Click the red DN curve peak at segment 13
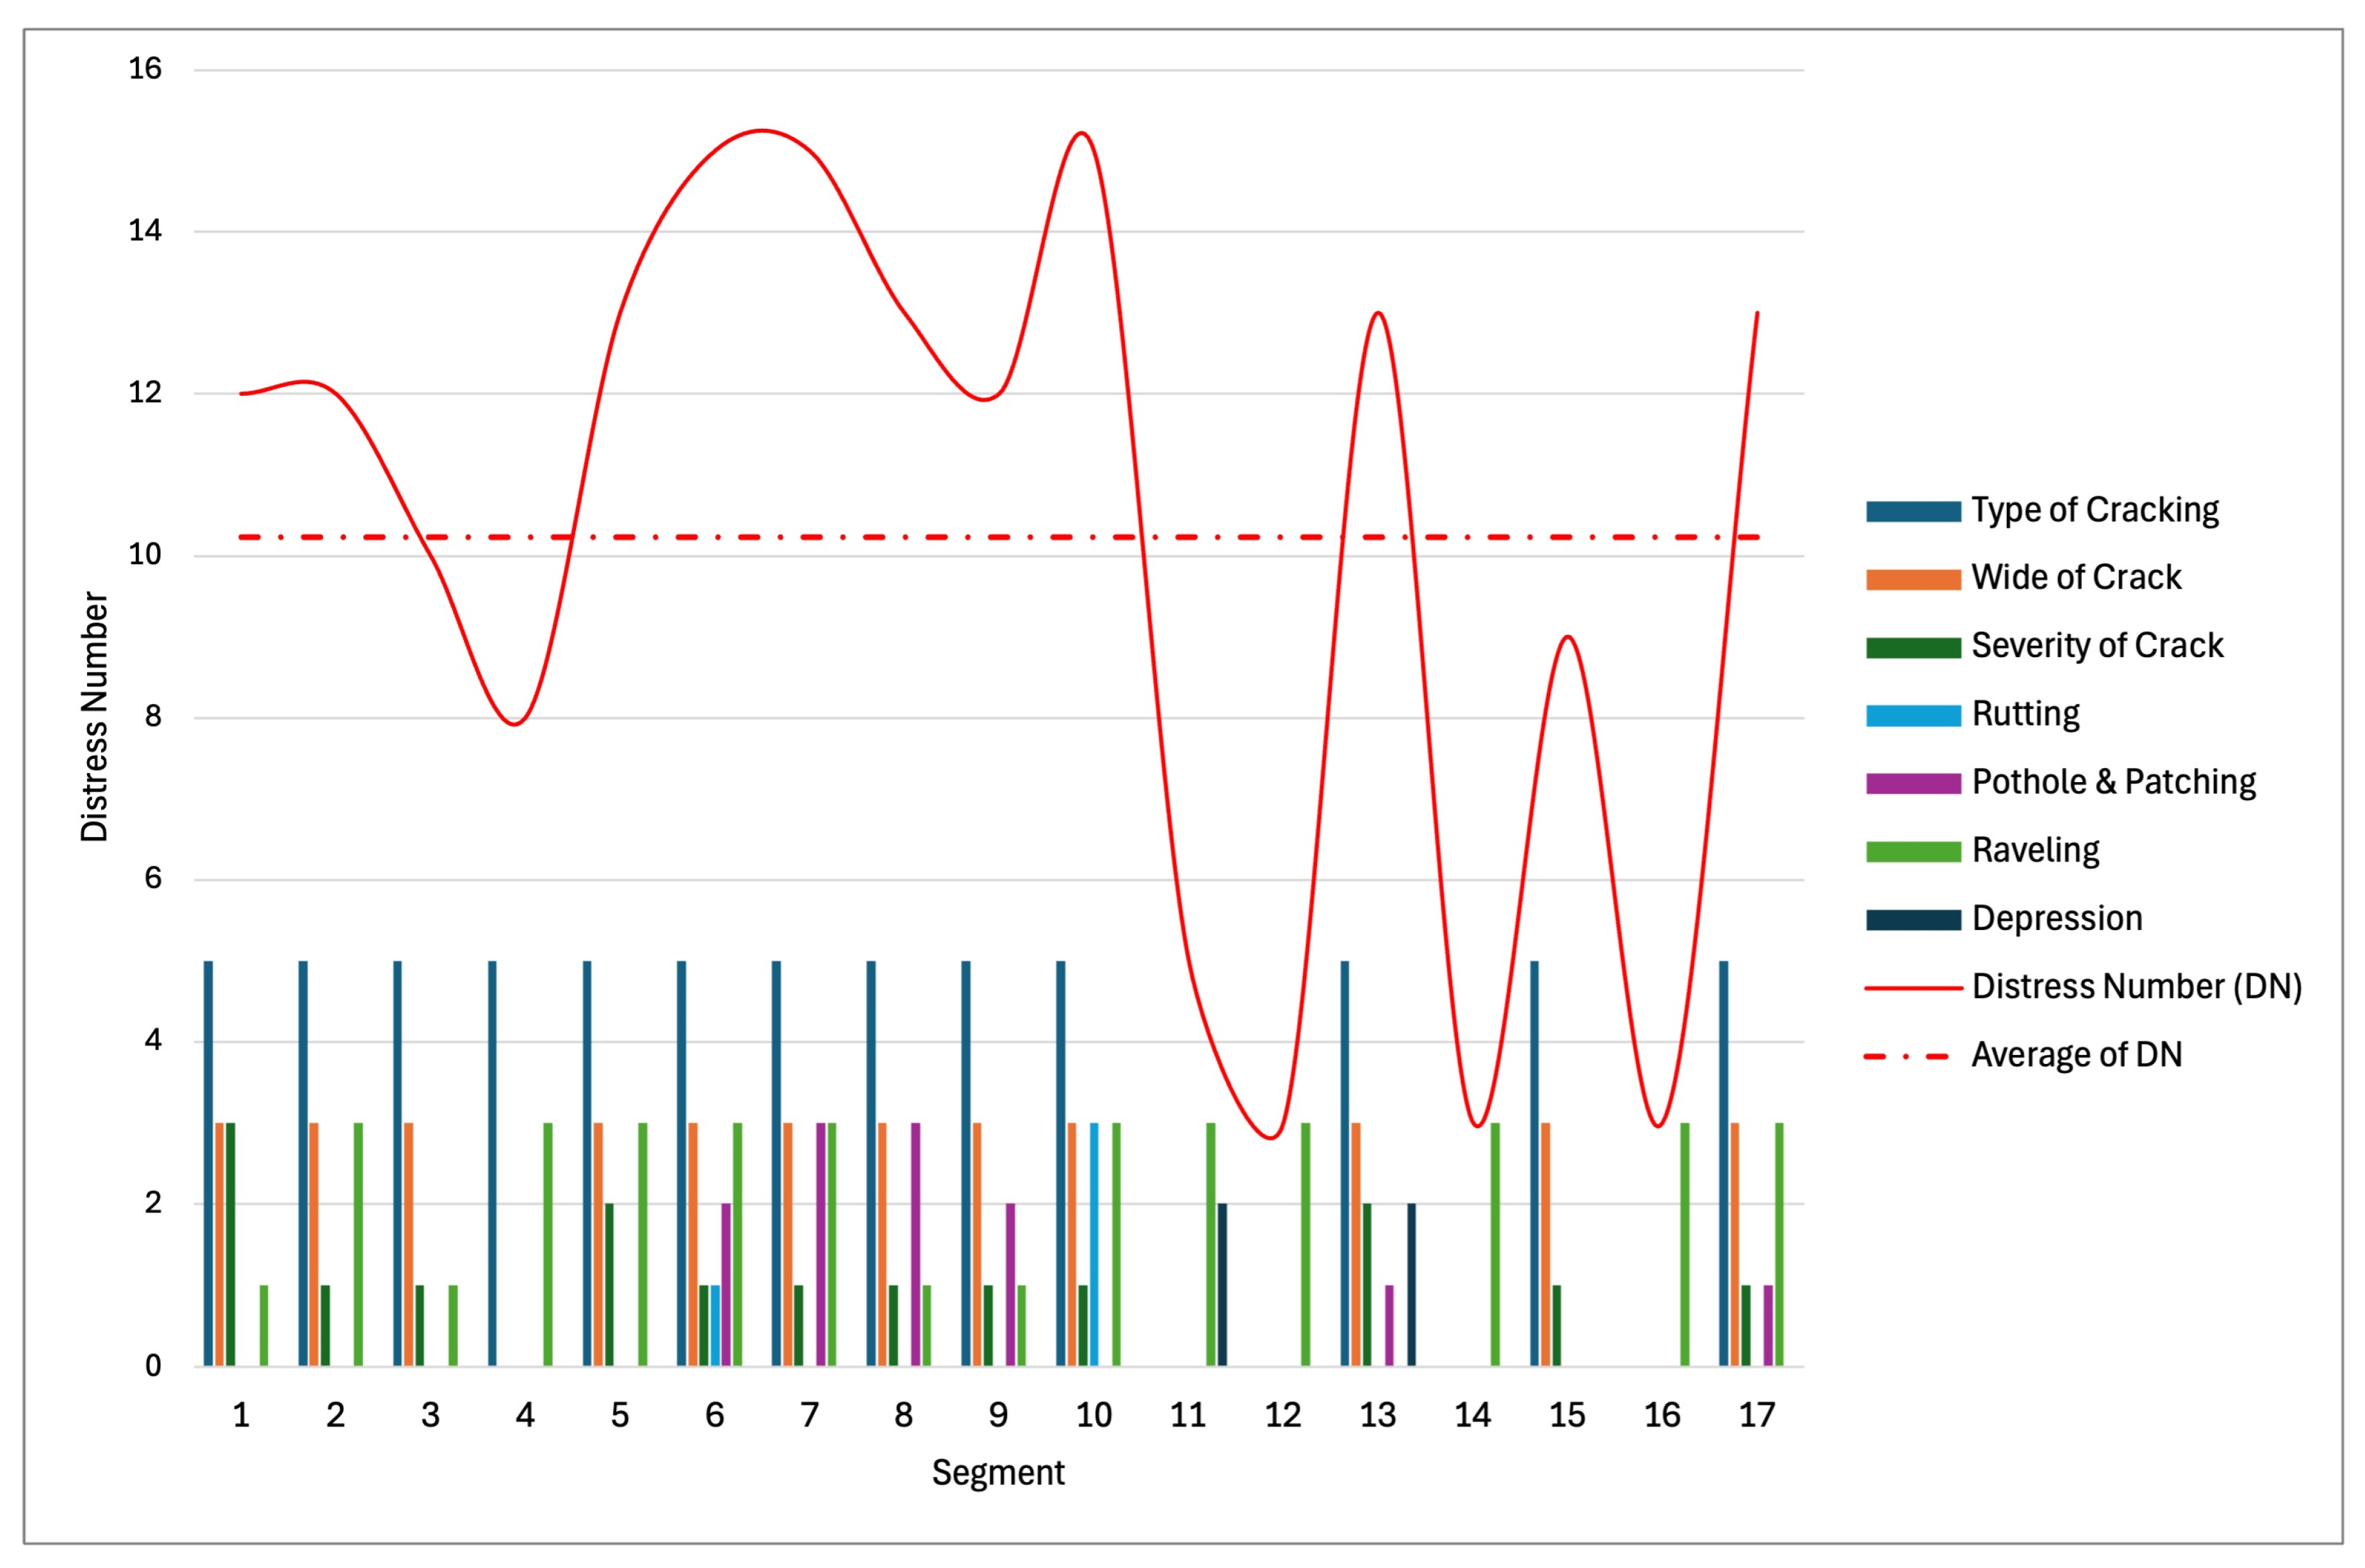Image resolution: width=2365 pixels, height=1568 pixels. click(1378, 313)
